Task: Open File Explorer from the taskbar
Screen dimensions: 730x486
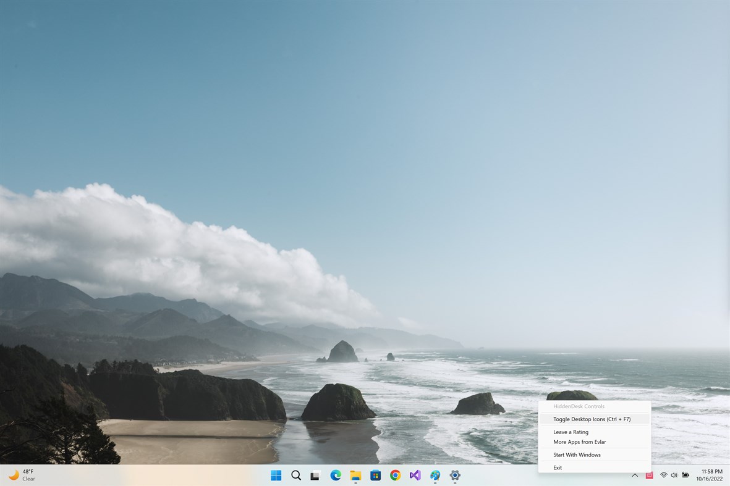Action: [355, 476]
